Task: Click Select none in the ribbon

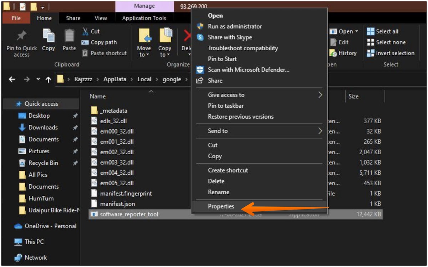Action: pos(388,42)
